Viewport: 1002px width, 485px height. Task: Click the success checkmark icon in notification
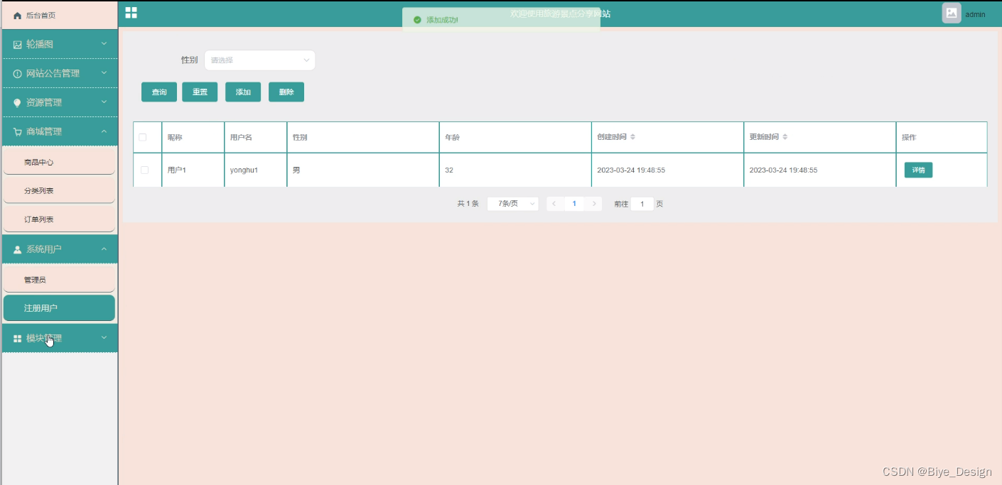coord(417,20)
